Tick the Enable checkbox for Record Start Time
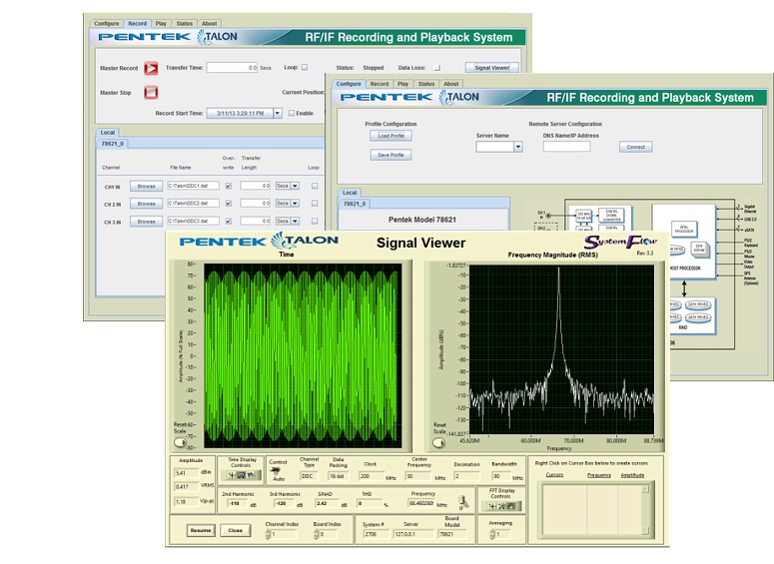The image size is (774, 564). point(292,113)
